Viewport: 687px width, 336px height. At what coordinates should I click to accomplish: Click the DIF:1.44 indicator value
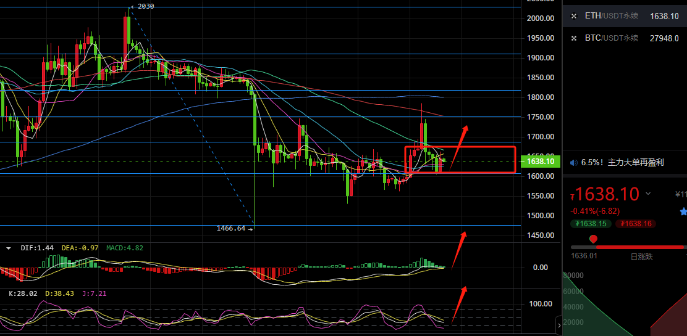tap(37, 248)
